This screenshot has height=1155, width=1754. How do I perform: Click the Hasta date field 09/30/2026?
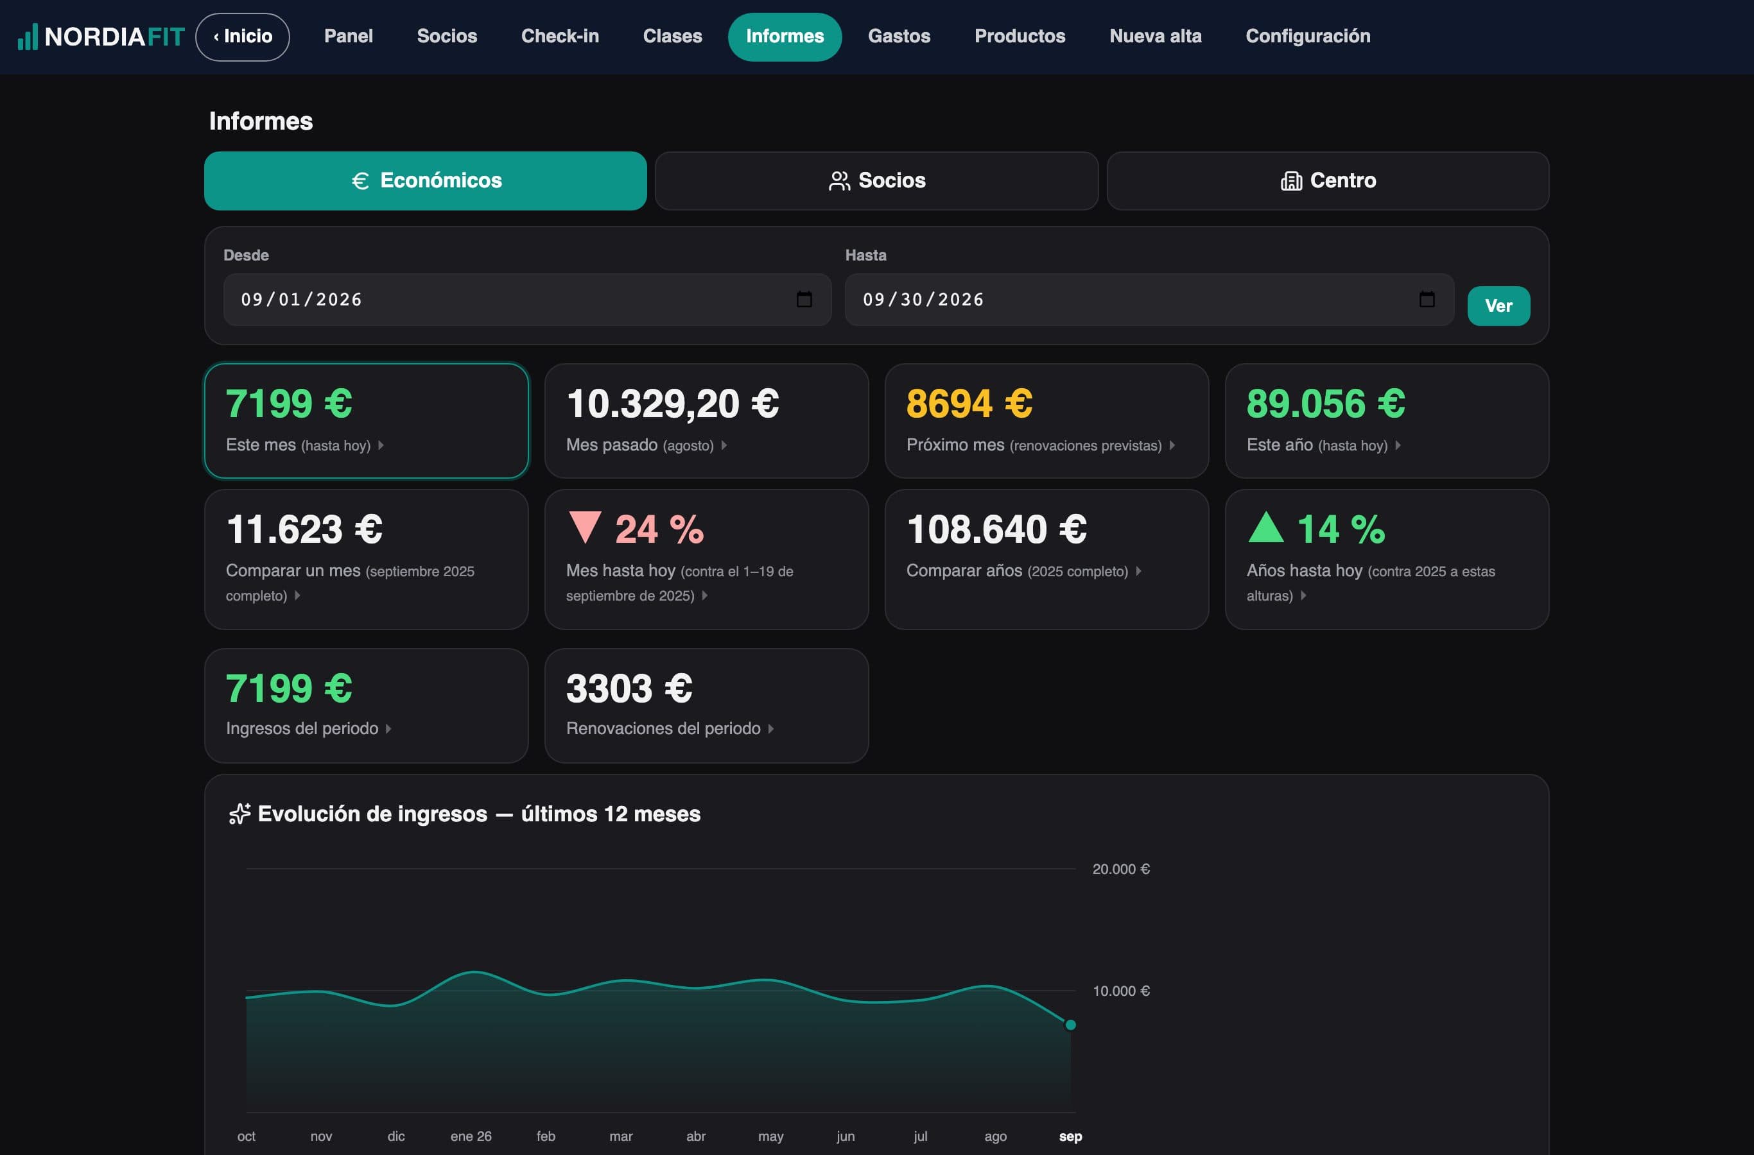coord(1149,299)
